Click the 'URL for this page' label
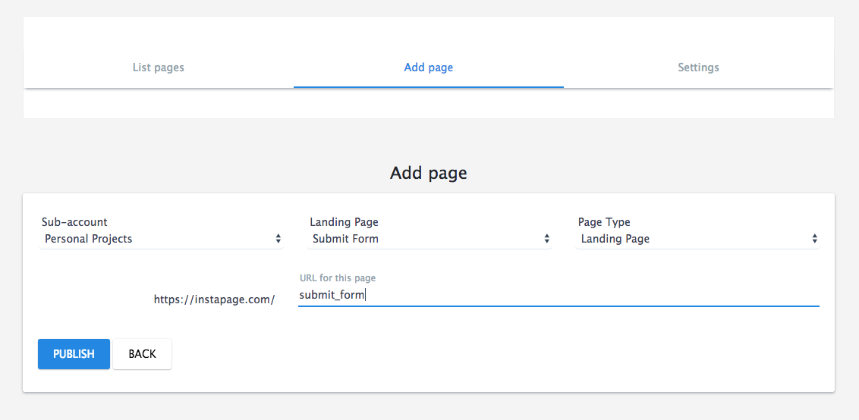Screen dimensions: 859x420 tap(337, 278)
